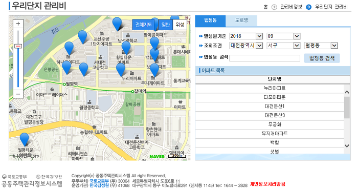Viewport: 358px width, 190px height.
Task: Switch map to 위성 view
Action: click(x=180, y=25)
